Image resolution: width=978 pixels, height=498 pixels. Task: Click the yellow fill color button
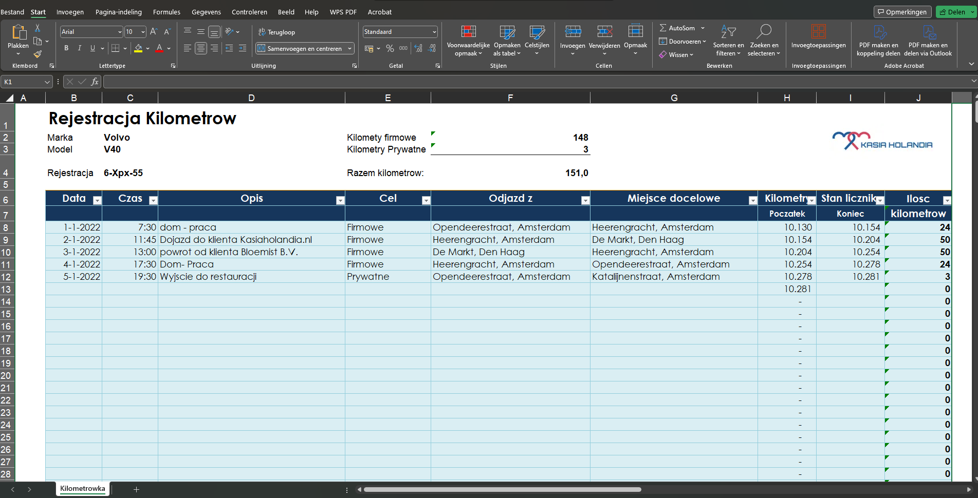click(138, 48)
